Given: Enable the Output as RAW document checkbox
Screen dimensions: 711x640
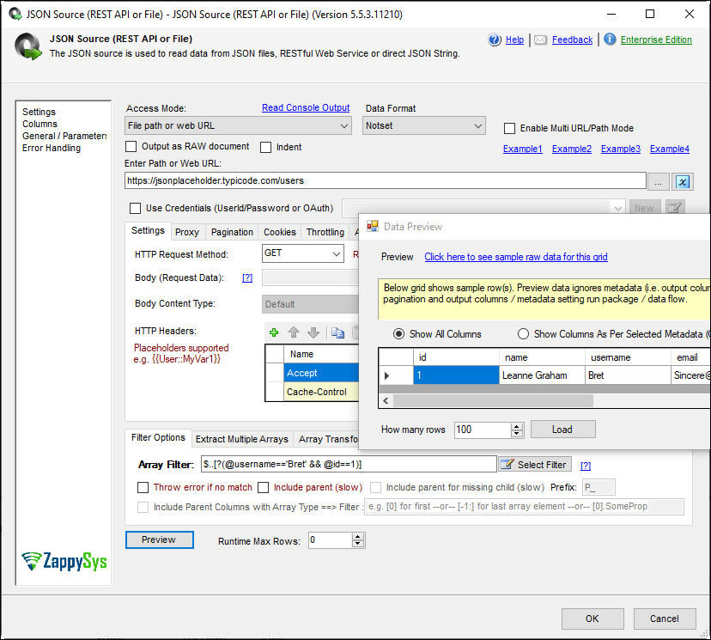Looking at the screenshot, I should point(131,147).
